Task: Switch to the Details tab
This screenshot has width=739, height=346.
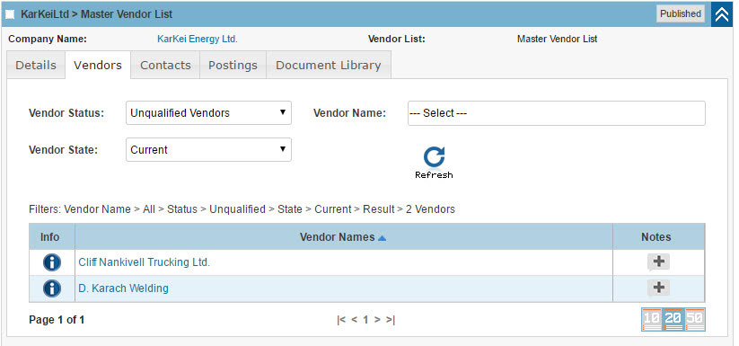Action: click(36, 65)
